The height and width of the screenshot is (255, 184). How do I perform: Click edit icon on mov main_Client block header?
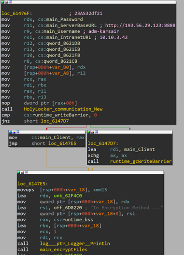pos(14,132)
